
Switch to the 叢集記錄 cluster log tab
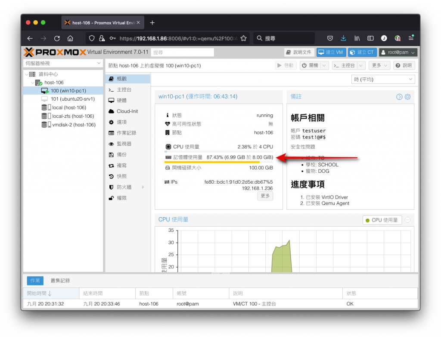(60, 280)
